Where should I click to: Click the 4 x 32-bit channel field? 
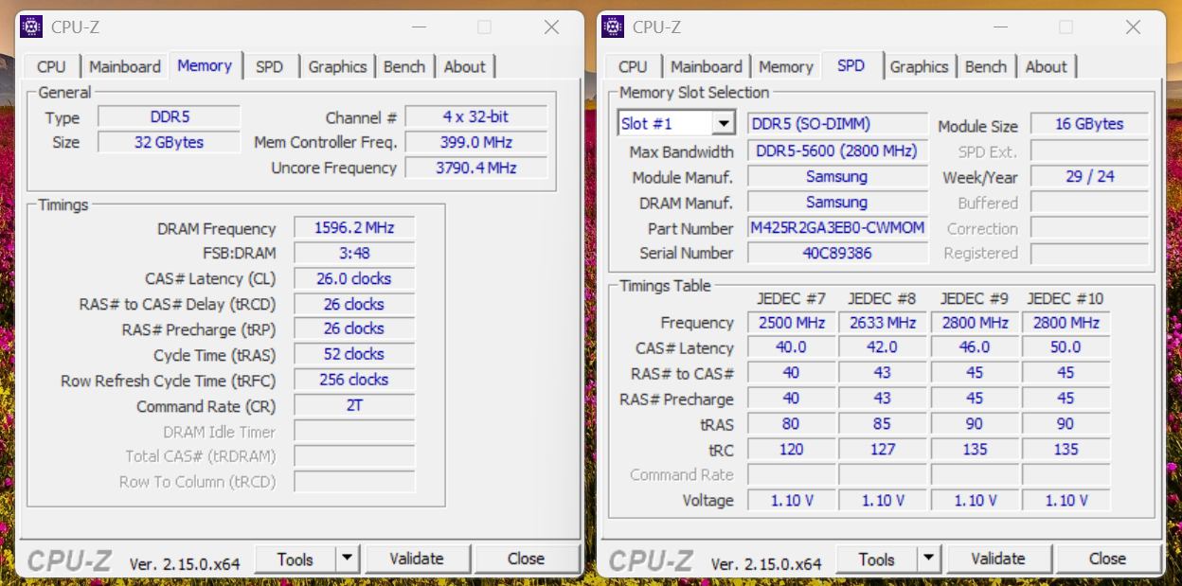476,117
